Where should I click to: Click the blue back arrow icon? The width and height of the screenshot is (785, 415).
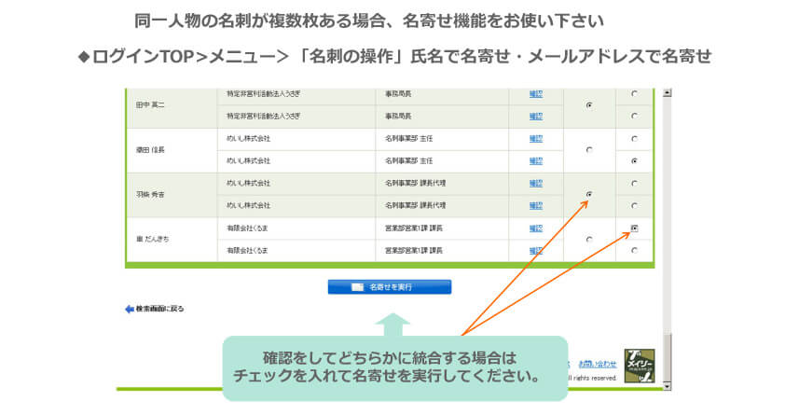[x=130, y=309]
